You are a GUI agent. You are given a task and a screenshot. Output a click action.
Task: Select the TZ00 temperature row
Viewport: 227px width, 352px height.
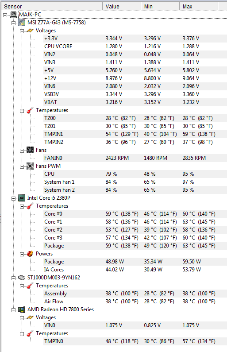click(135, 118)
